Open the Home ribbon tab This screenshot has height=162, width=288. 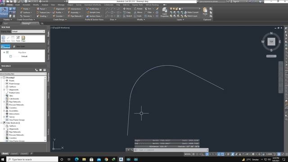[x=10, y=5]
